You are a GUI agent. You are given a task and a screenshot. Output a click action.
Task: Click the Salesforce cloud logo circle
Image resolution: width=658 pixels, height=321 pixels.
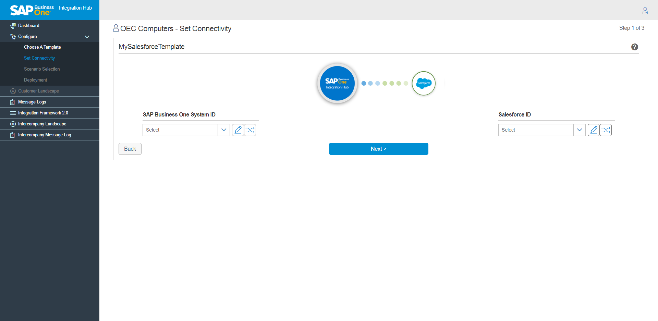424,83
